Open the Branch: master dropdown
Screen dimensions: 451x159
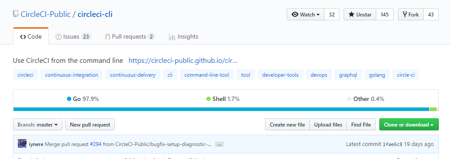[38, 125]
